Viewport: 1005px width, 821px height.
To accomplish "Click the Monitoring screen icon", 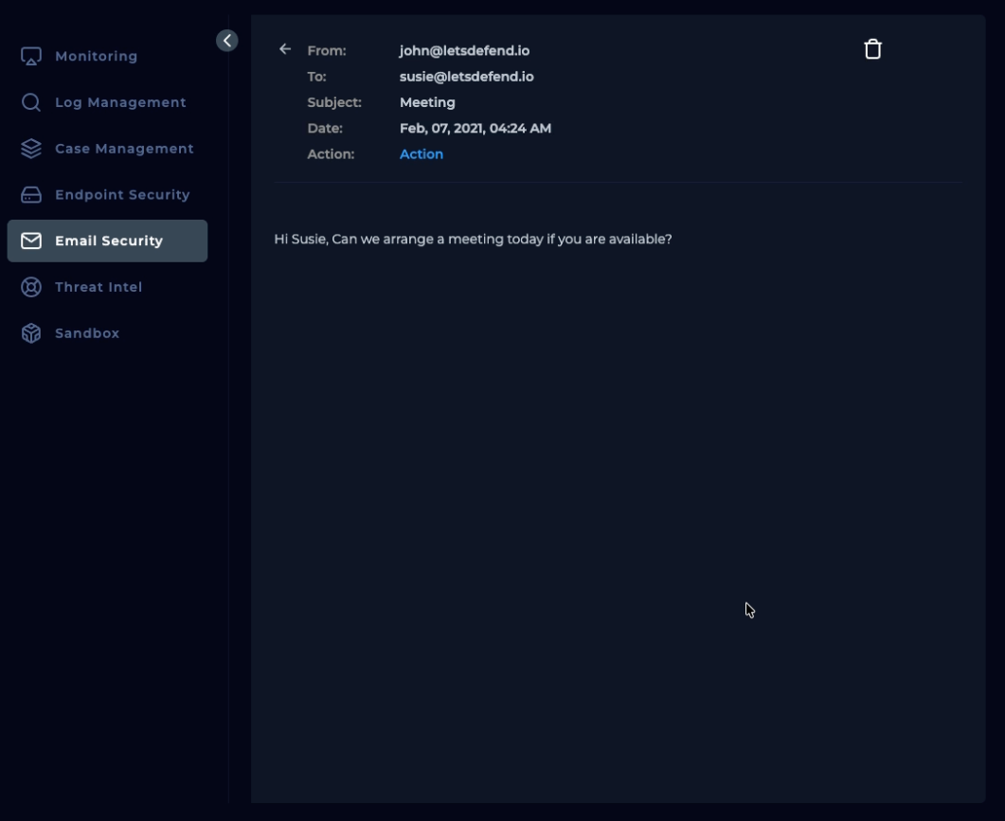I will click(x=31, y=57).
